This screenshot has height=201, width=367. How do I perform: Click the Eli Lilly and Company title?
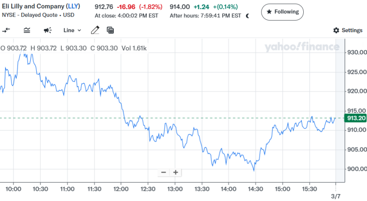(33, 6)
